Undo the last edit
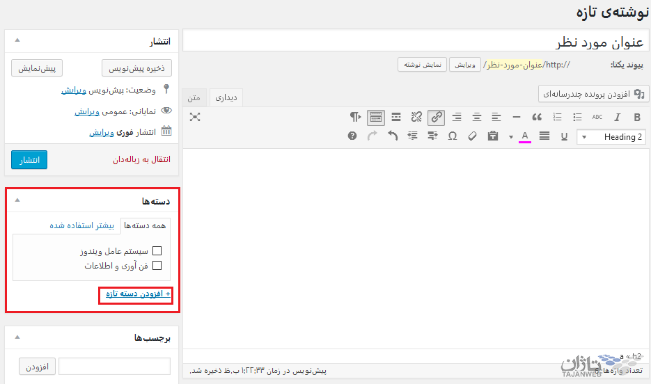Image resolution: width=651 pixels, height=384 pixels. pos(393,136)
